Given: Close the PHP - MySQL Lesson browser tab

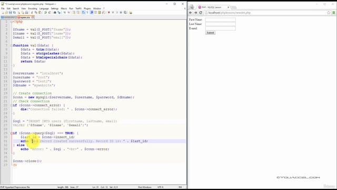Looking at the screenshot, I should [228, 7].
